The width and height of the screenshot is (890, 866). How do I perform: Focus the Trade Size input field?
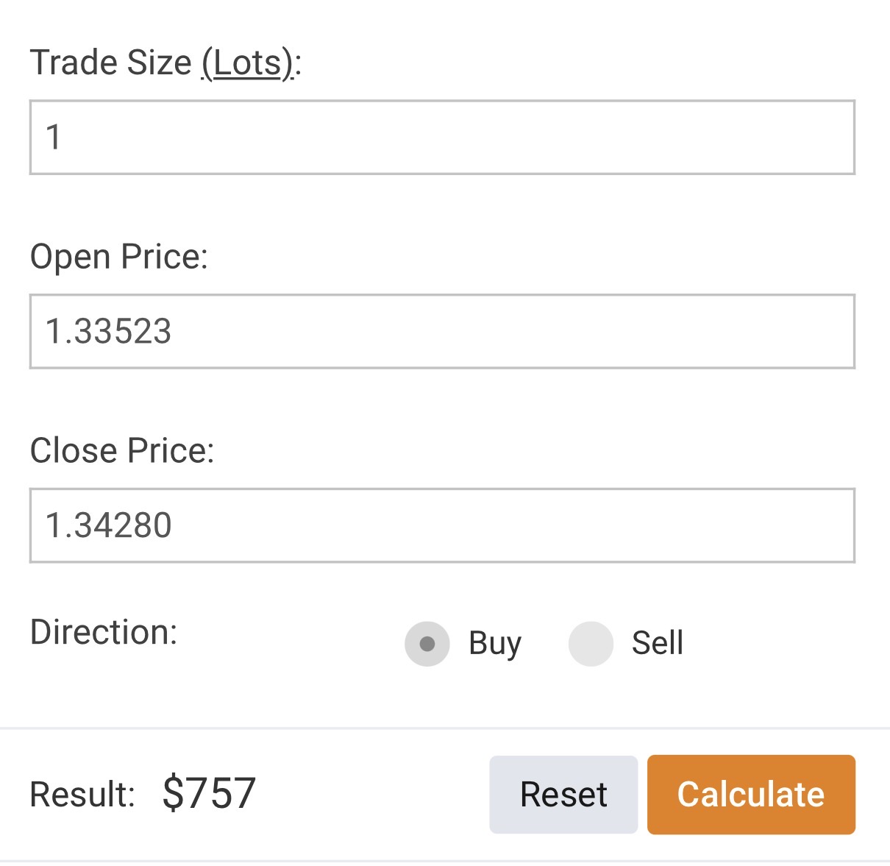click(441, 138)
